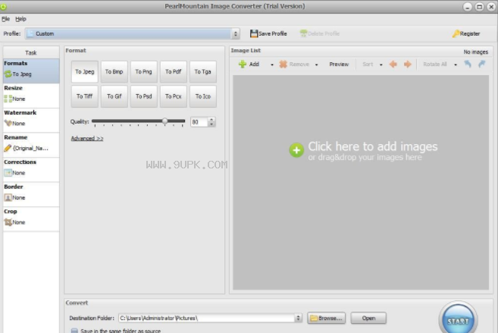Choose the To Bmp format button

pos(114,72)
